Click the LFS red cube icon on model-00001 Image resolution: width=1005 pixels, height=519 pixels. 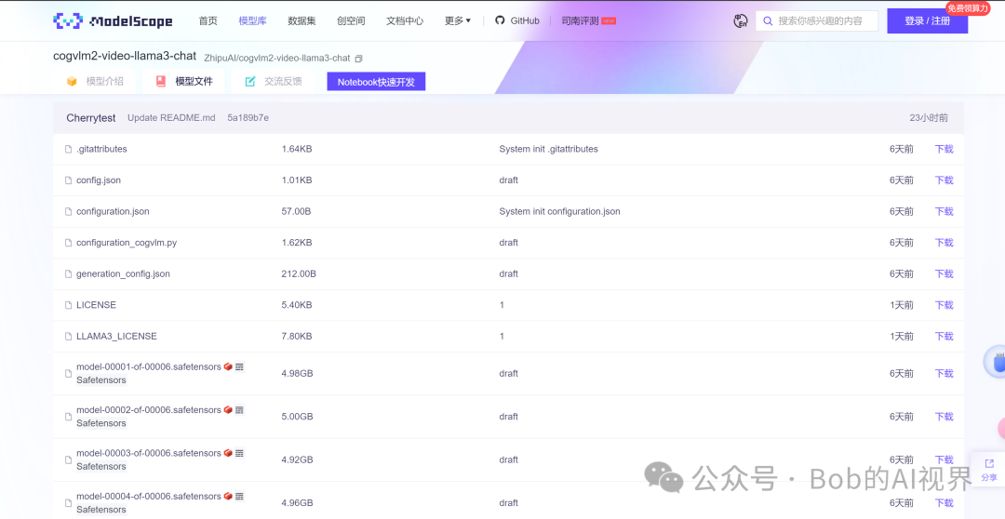[x=228, y=366]
